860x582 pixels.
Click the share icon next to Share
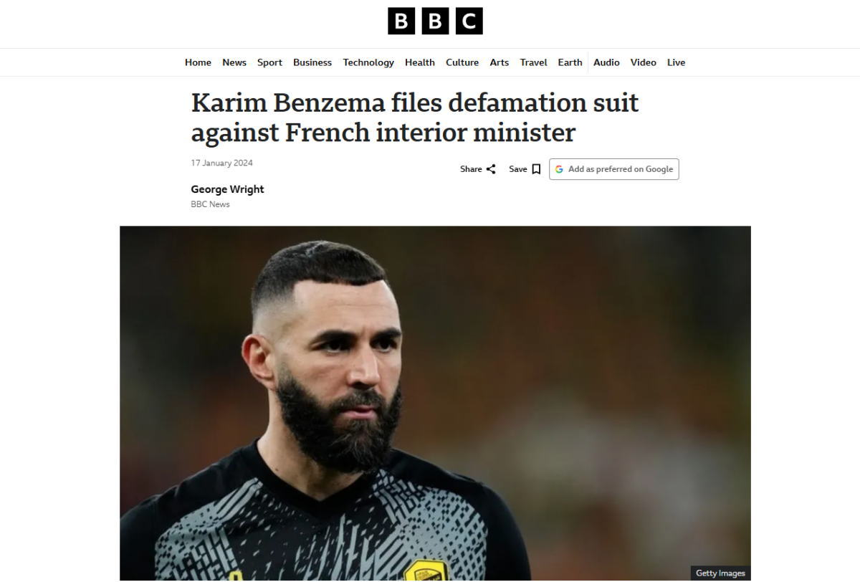[x=491, y=169]
